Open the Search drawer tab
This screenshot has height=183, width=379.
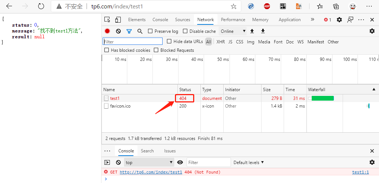[x=147, y=151]
